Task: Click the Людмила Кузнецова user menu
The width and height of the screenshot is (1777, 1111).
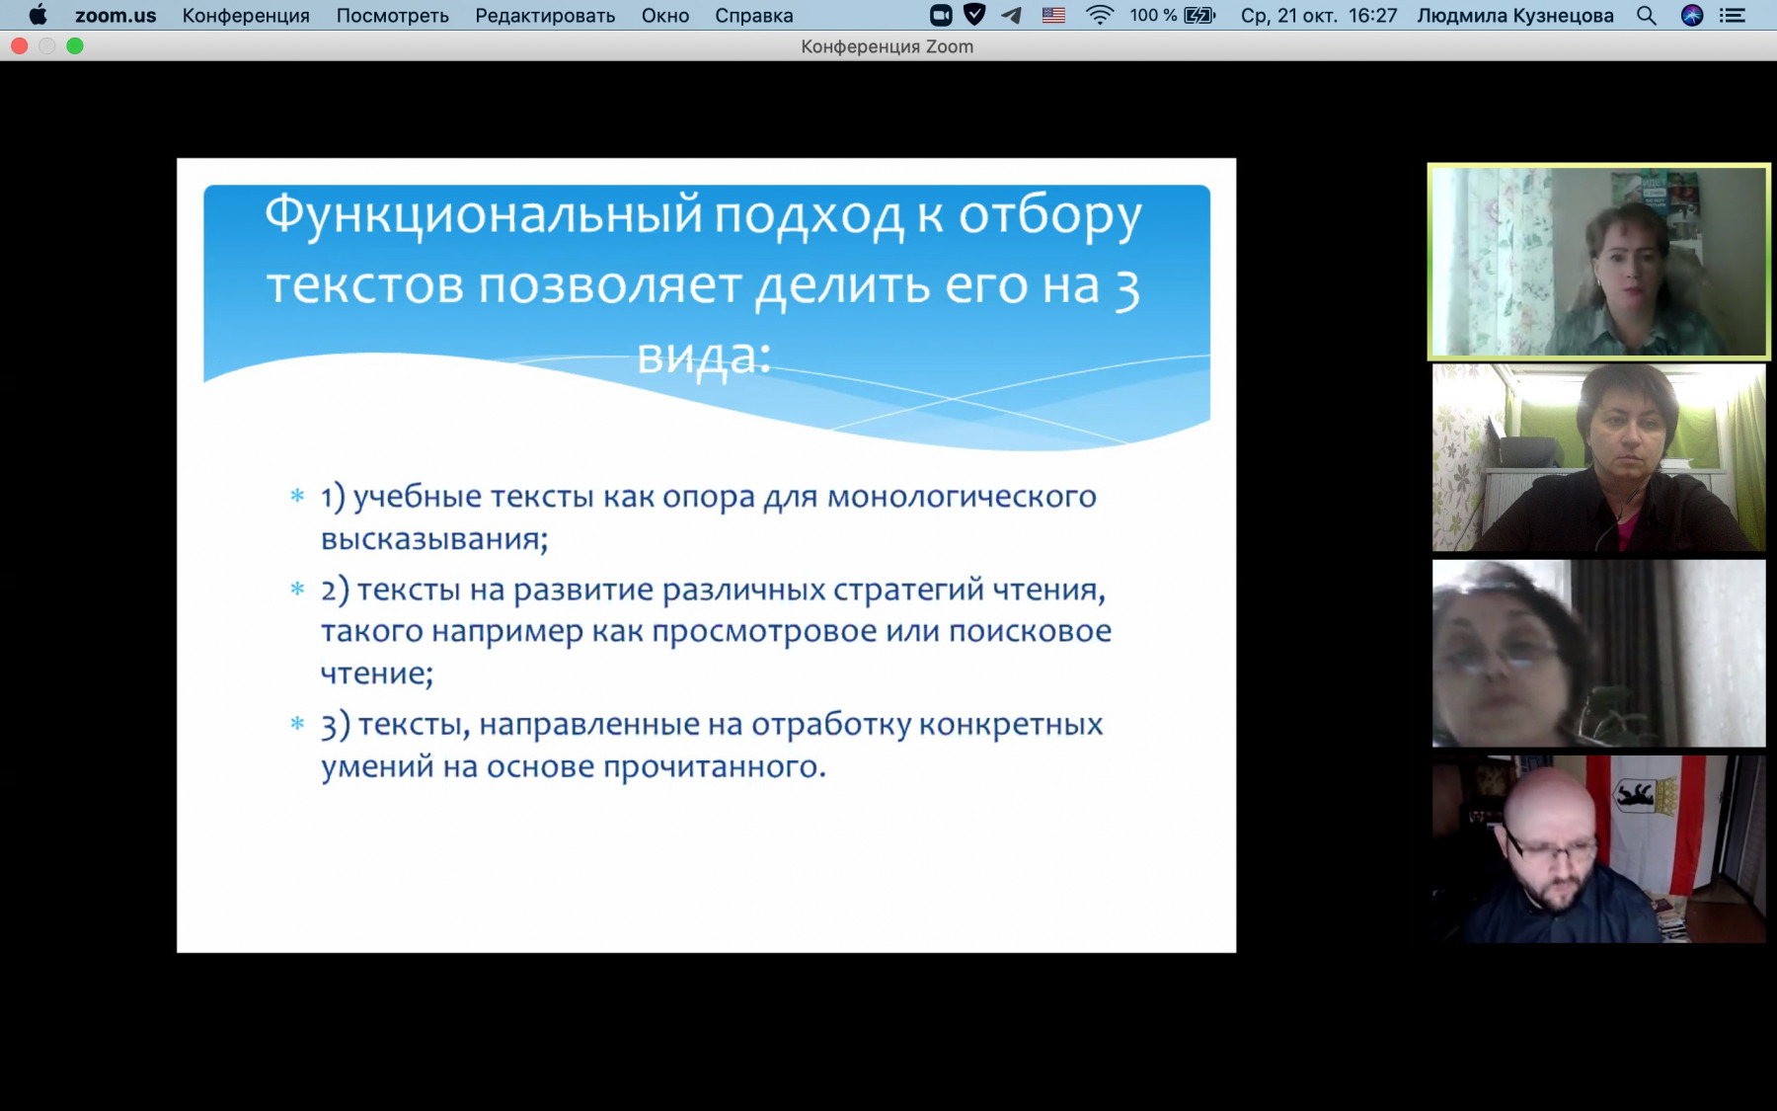Action: 1514,15
